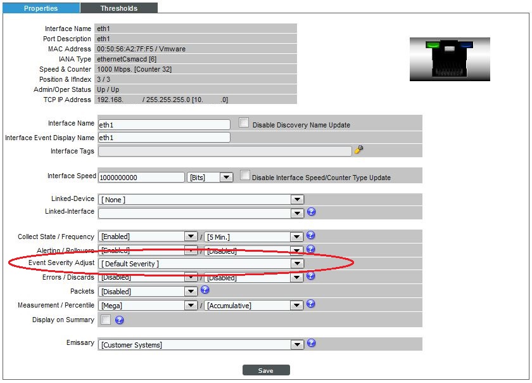Open the Accumulative percentile dropdown
Image resolution: width=532 pixels, height=383 pixels.
click(253, 306)
